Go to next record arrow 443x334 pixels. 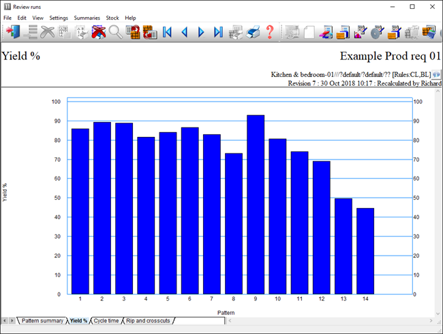(x=201, y=31)
